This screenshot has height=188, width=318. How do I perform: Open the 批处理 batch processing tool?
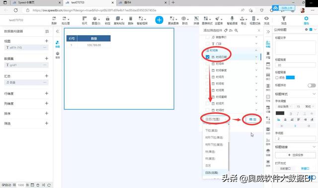pyautogui.click(x=65, y=20)
